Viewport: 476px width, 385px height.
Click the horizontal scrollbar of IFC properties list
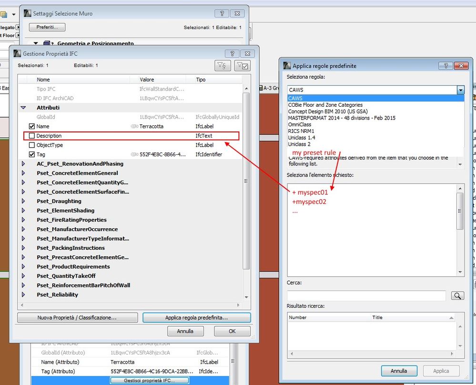(x=130, y=305)
